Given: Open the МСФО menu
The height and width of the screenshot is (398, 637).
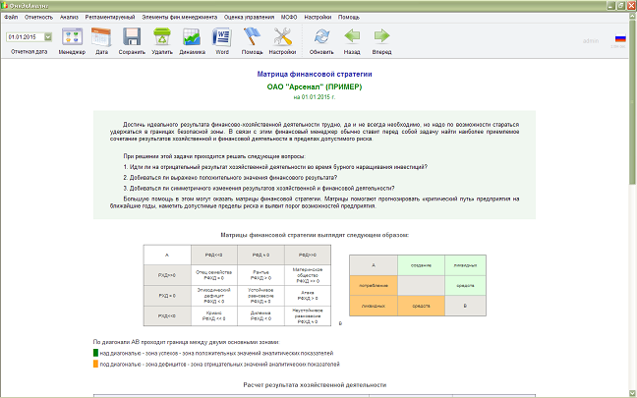Looking at the screenshot, I should pos(289,17).
